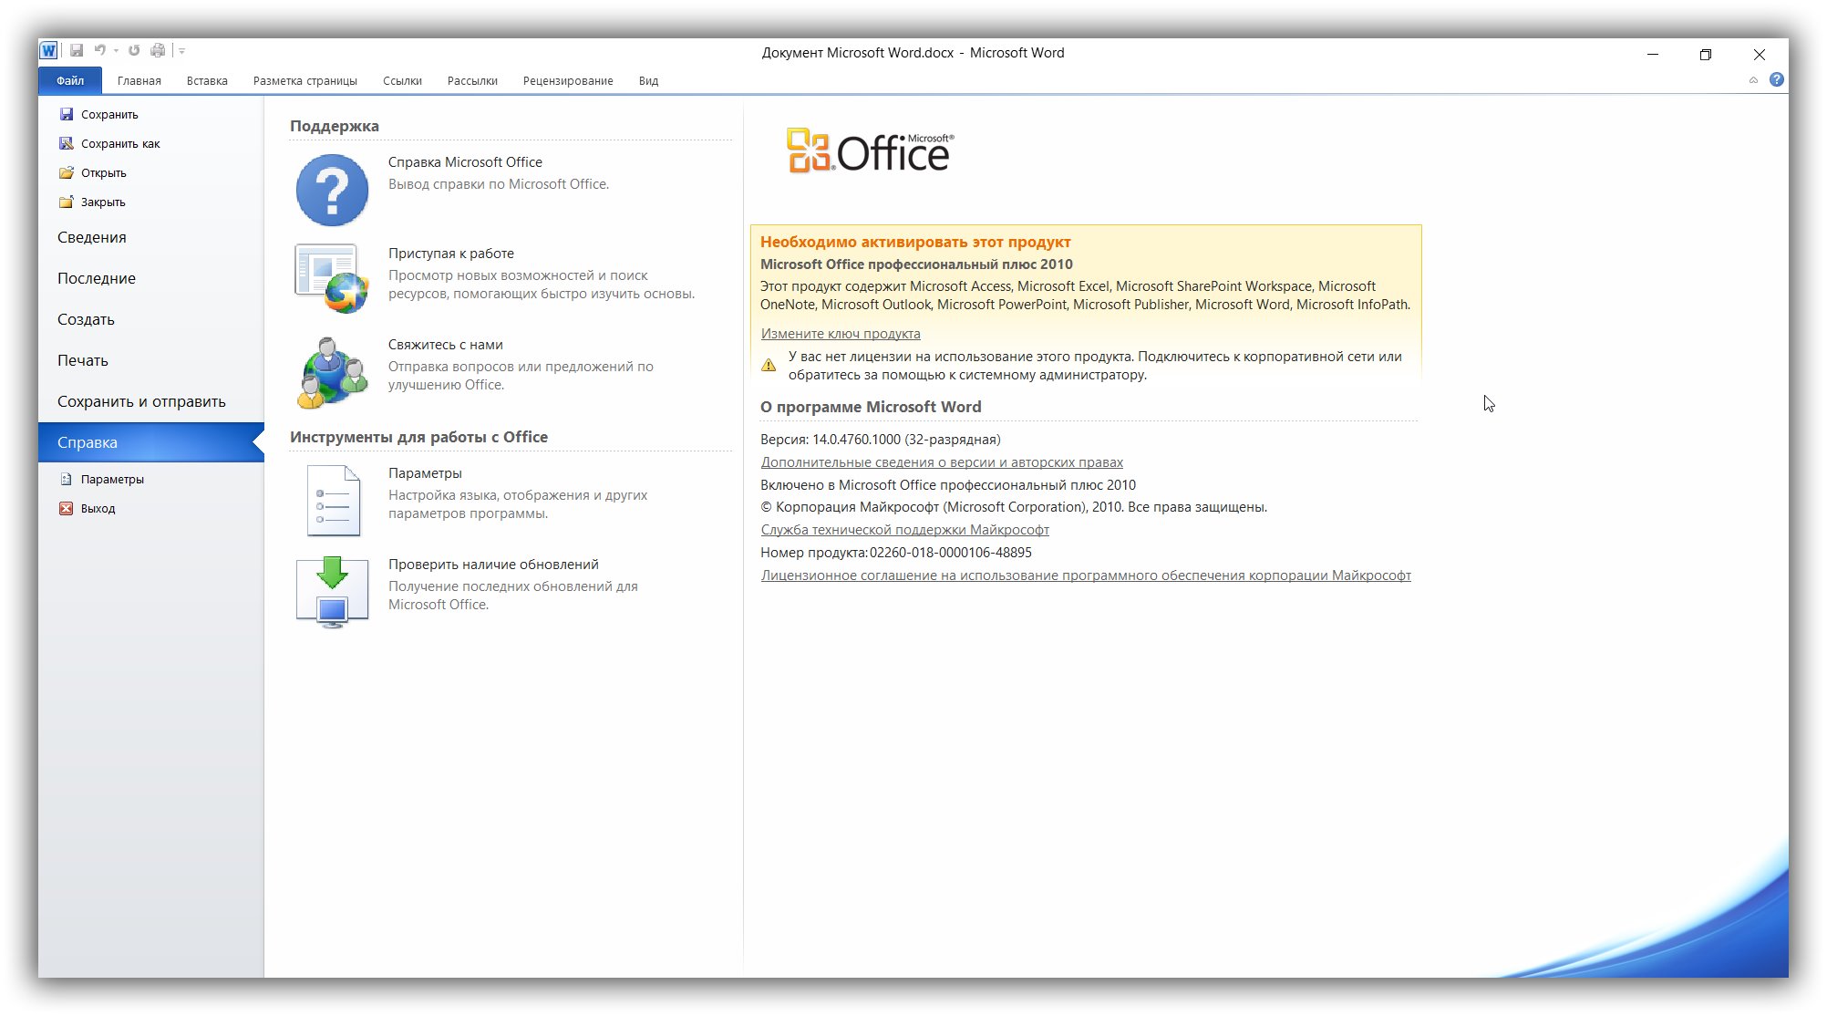
Task: Open Служба технической поддержки Майкрософт link
Action: click(905, 530)
